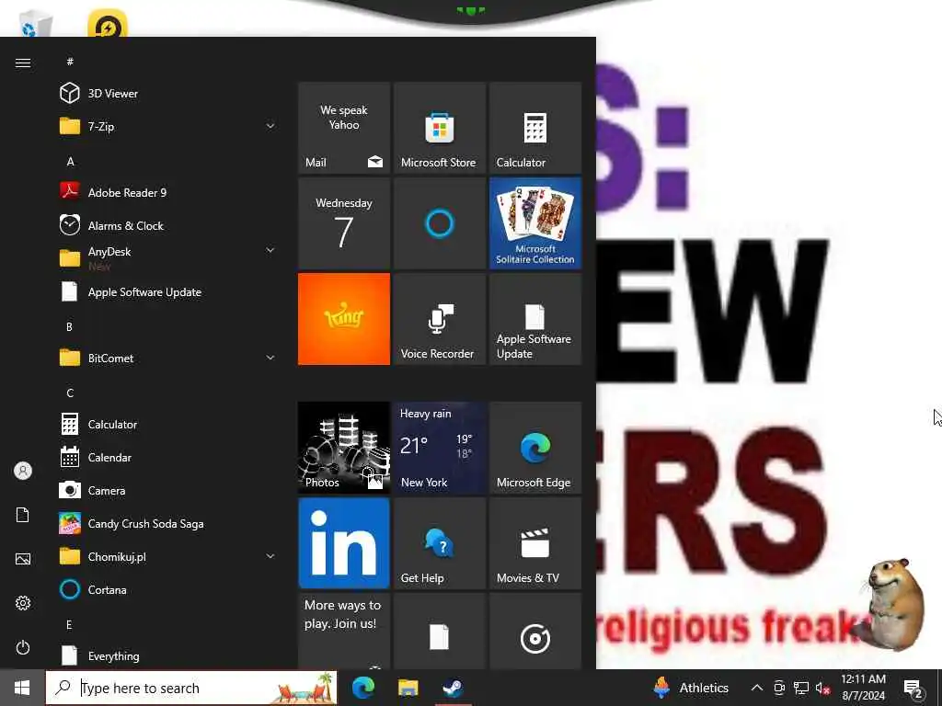
Task: Open the orange King tile
Action: pyautogui.click(x=344, y=319)
